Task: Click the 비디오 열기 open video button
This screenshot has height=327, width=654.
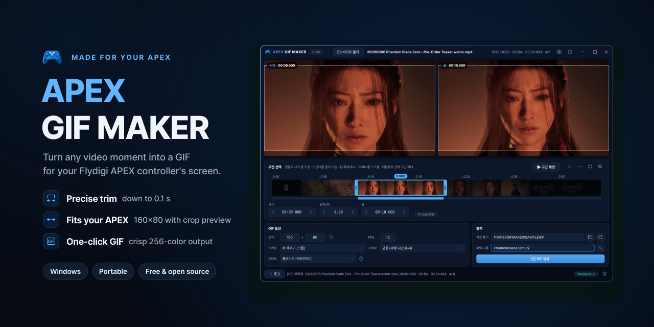Action: click(348, 52)
